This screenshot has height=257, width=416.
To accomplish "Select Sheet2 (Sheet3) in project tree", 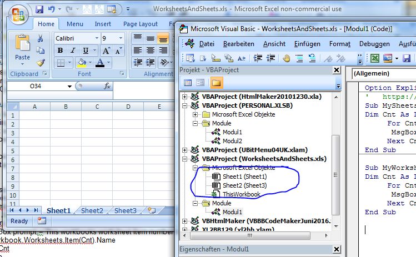I will [244, 185].
